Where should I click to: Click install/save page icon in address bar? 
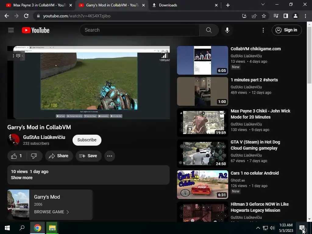coord(244,16)
